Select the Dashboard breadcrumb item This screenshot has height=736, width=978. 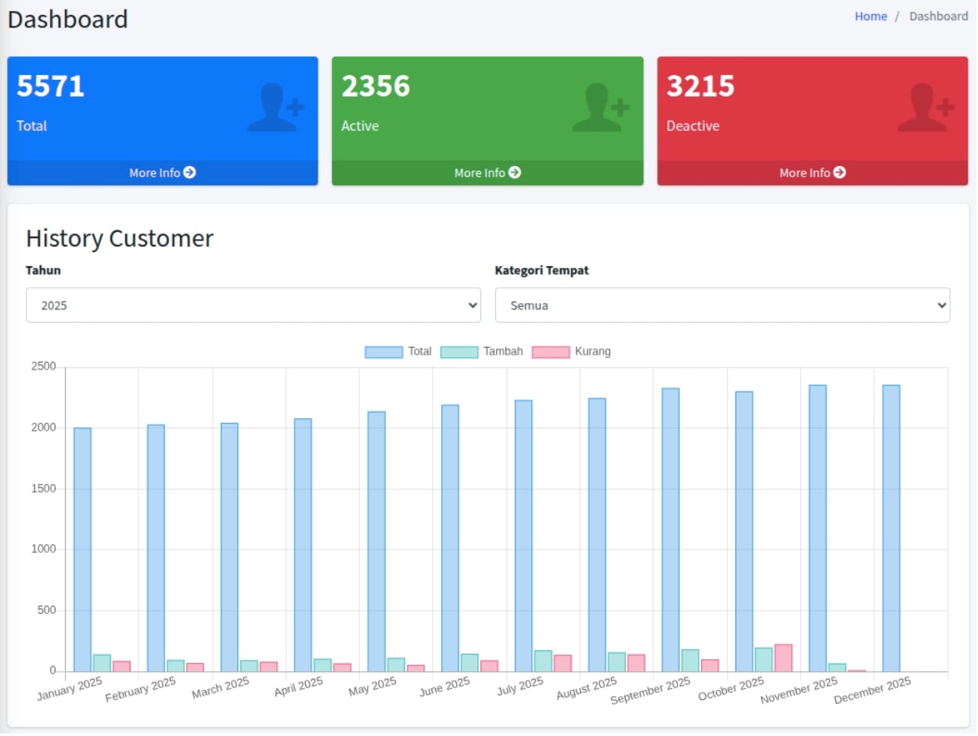938,16
